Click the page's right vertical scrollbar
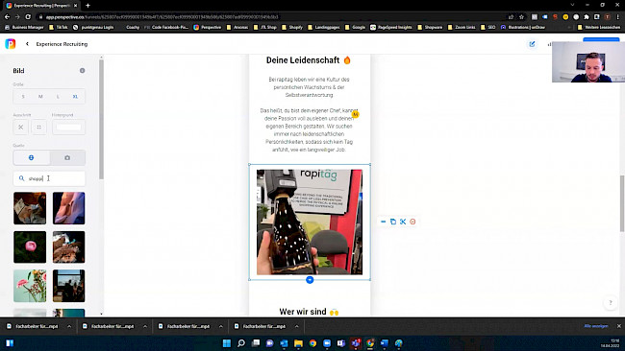This screenshot has height=351, width=625. coord(622,202)
